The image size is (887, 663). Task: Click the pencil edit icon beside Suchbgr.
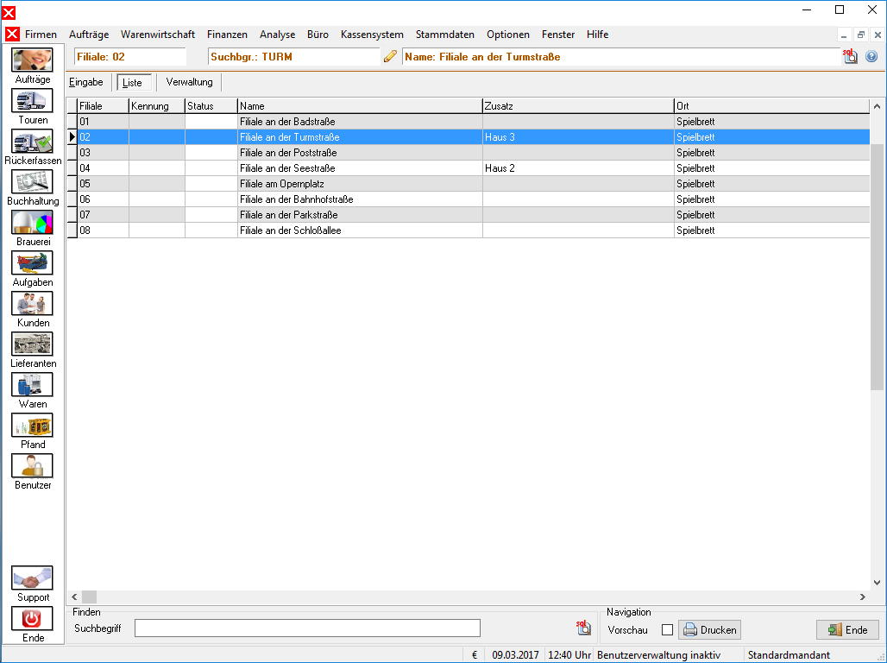[x=390, y=57]
